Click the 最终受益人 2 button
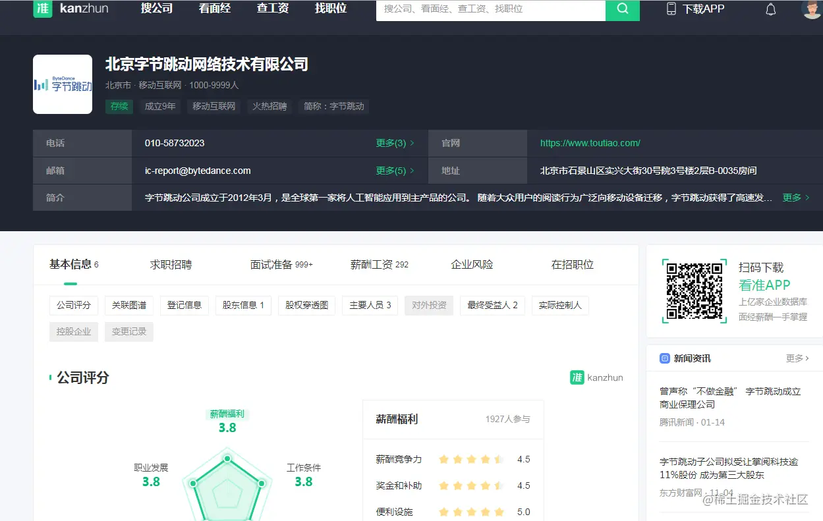 tap(492, 306)
